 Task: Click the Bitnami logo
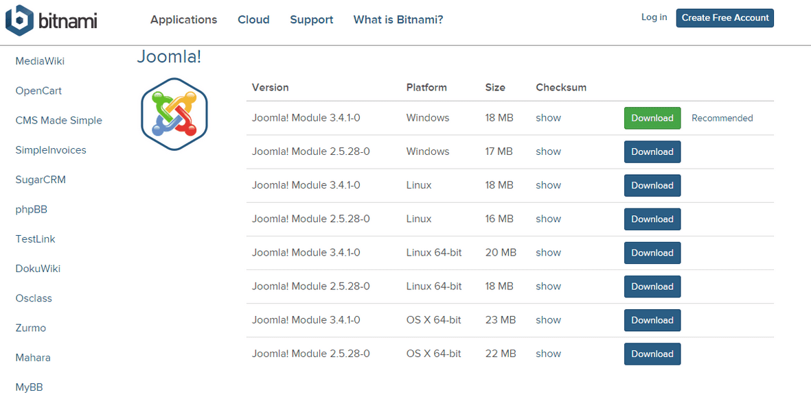(52, 20)
